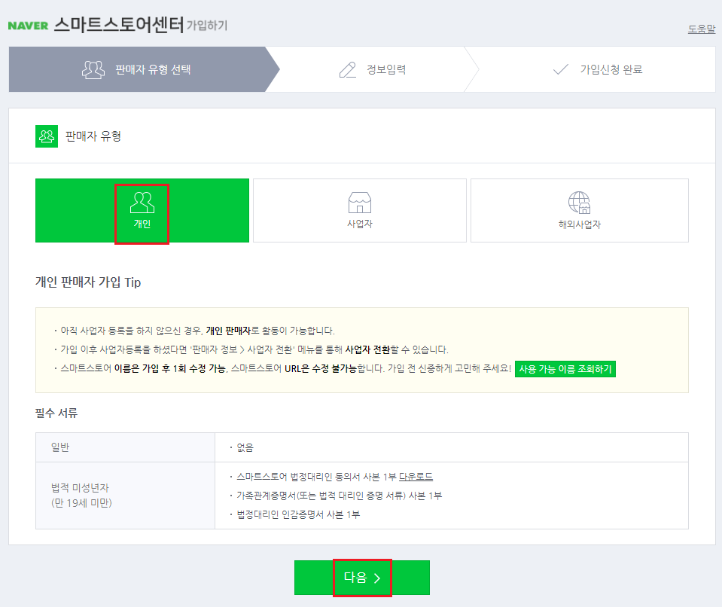The image size is (722, 607).
Task: Choose the 개인 seller type card
Action: point(142,210)
